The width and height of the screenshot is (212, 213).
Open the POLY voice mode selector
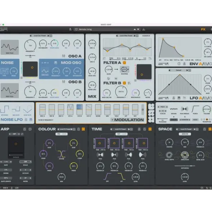click(162, 107)
